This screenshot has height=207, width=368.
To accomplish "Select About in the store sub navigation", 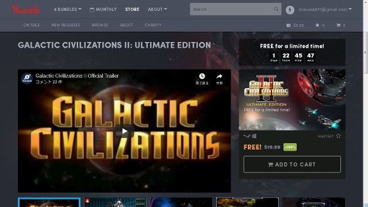I will [126, 25].
